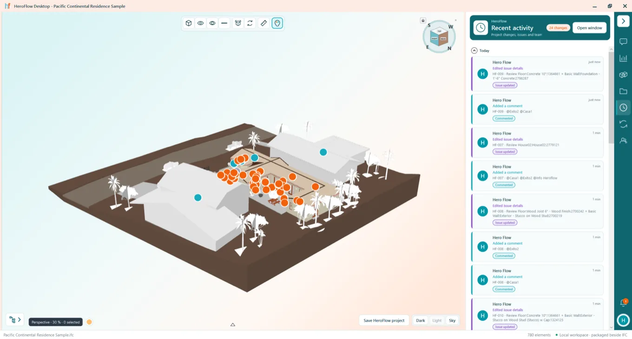Click the dash line tool in the toolbar

tap(224, 23)
